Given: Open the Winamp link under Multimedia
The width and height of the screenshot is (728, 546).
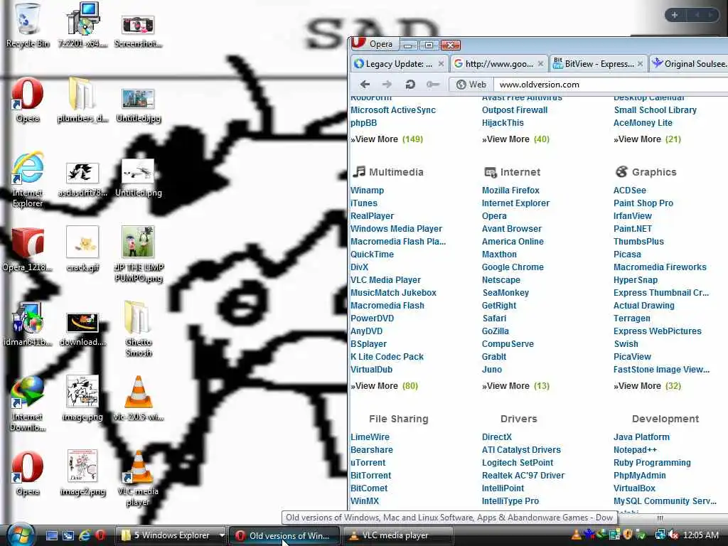Looking at the screenshot, I should 368,191.
